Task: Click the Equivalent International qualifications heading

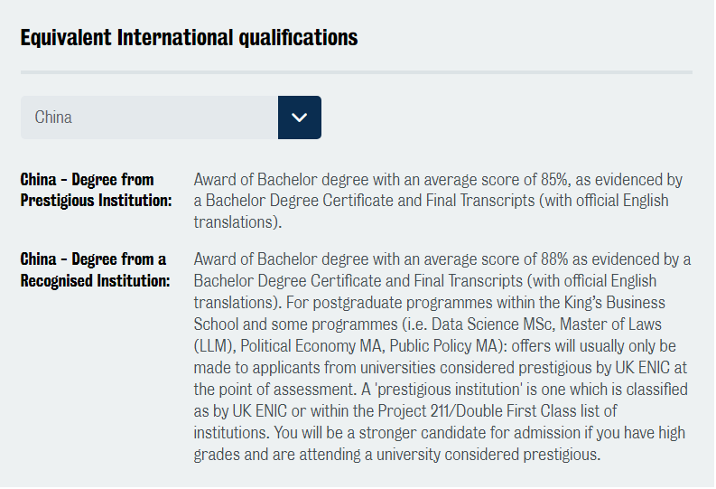Action: [x=189, y=38]
